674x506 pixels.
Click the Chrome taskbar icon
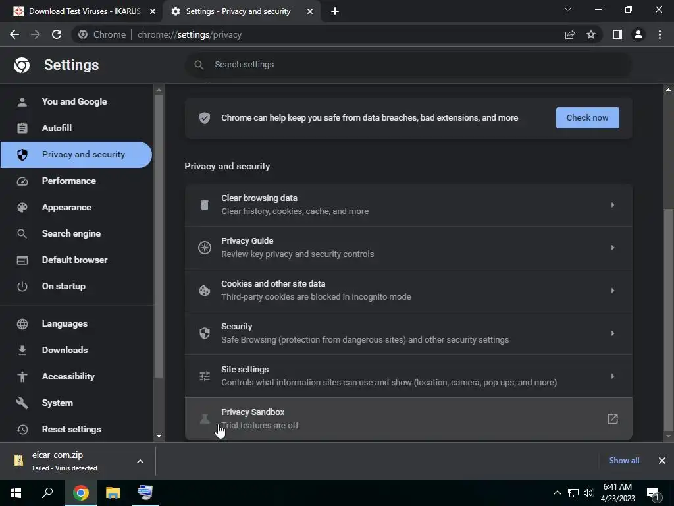80,493
